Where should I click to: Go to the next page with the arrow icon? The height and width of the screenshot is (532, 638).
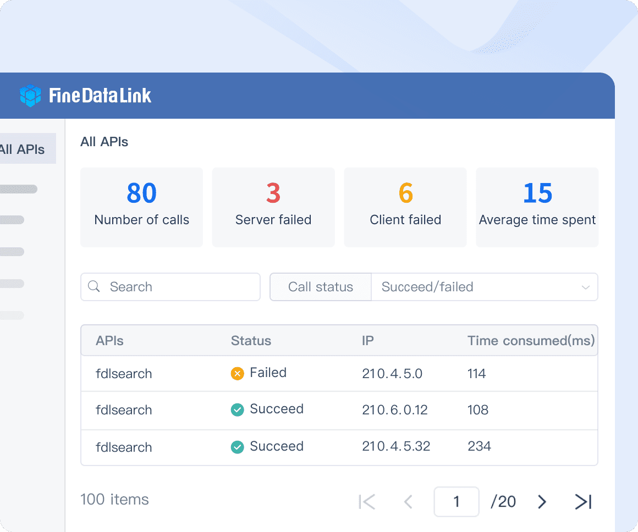542,501
